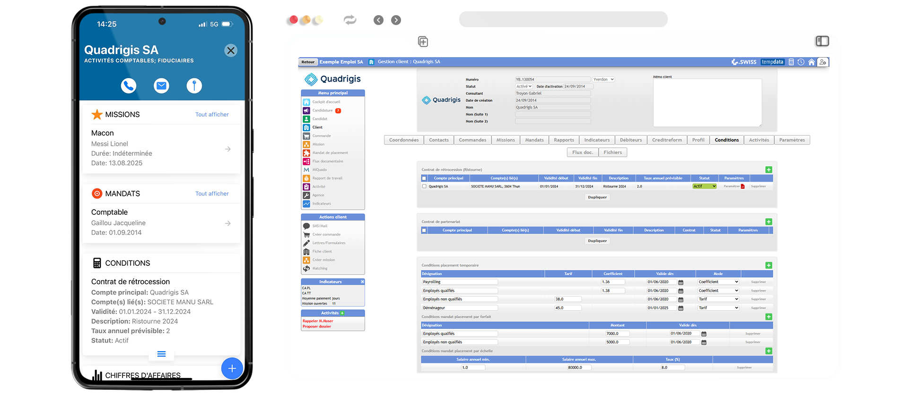Click green plus to add Contrat de rétrocession
The height and width of the screenshot is (396, 908).
click(x=768, y=169)
